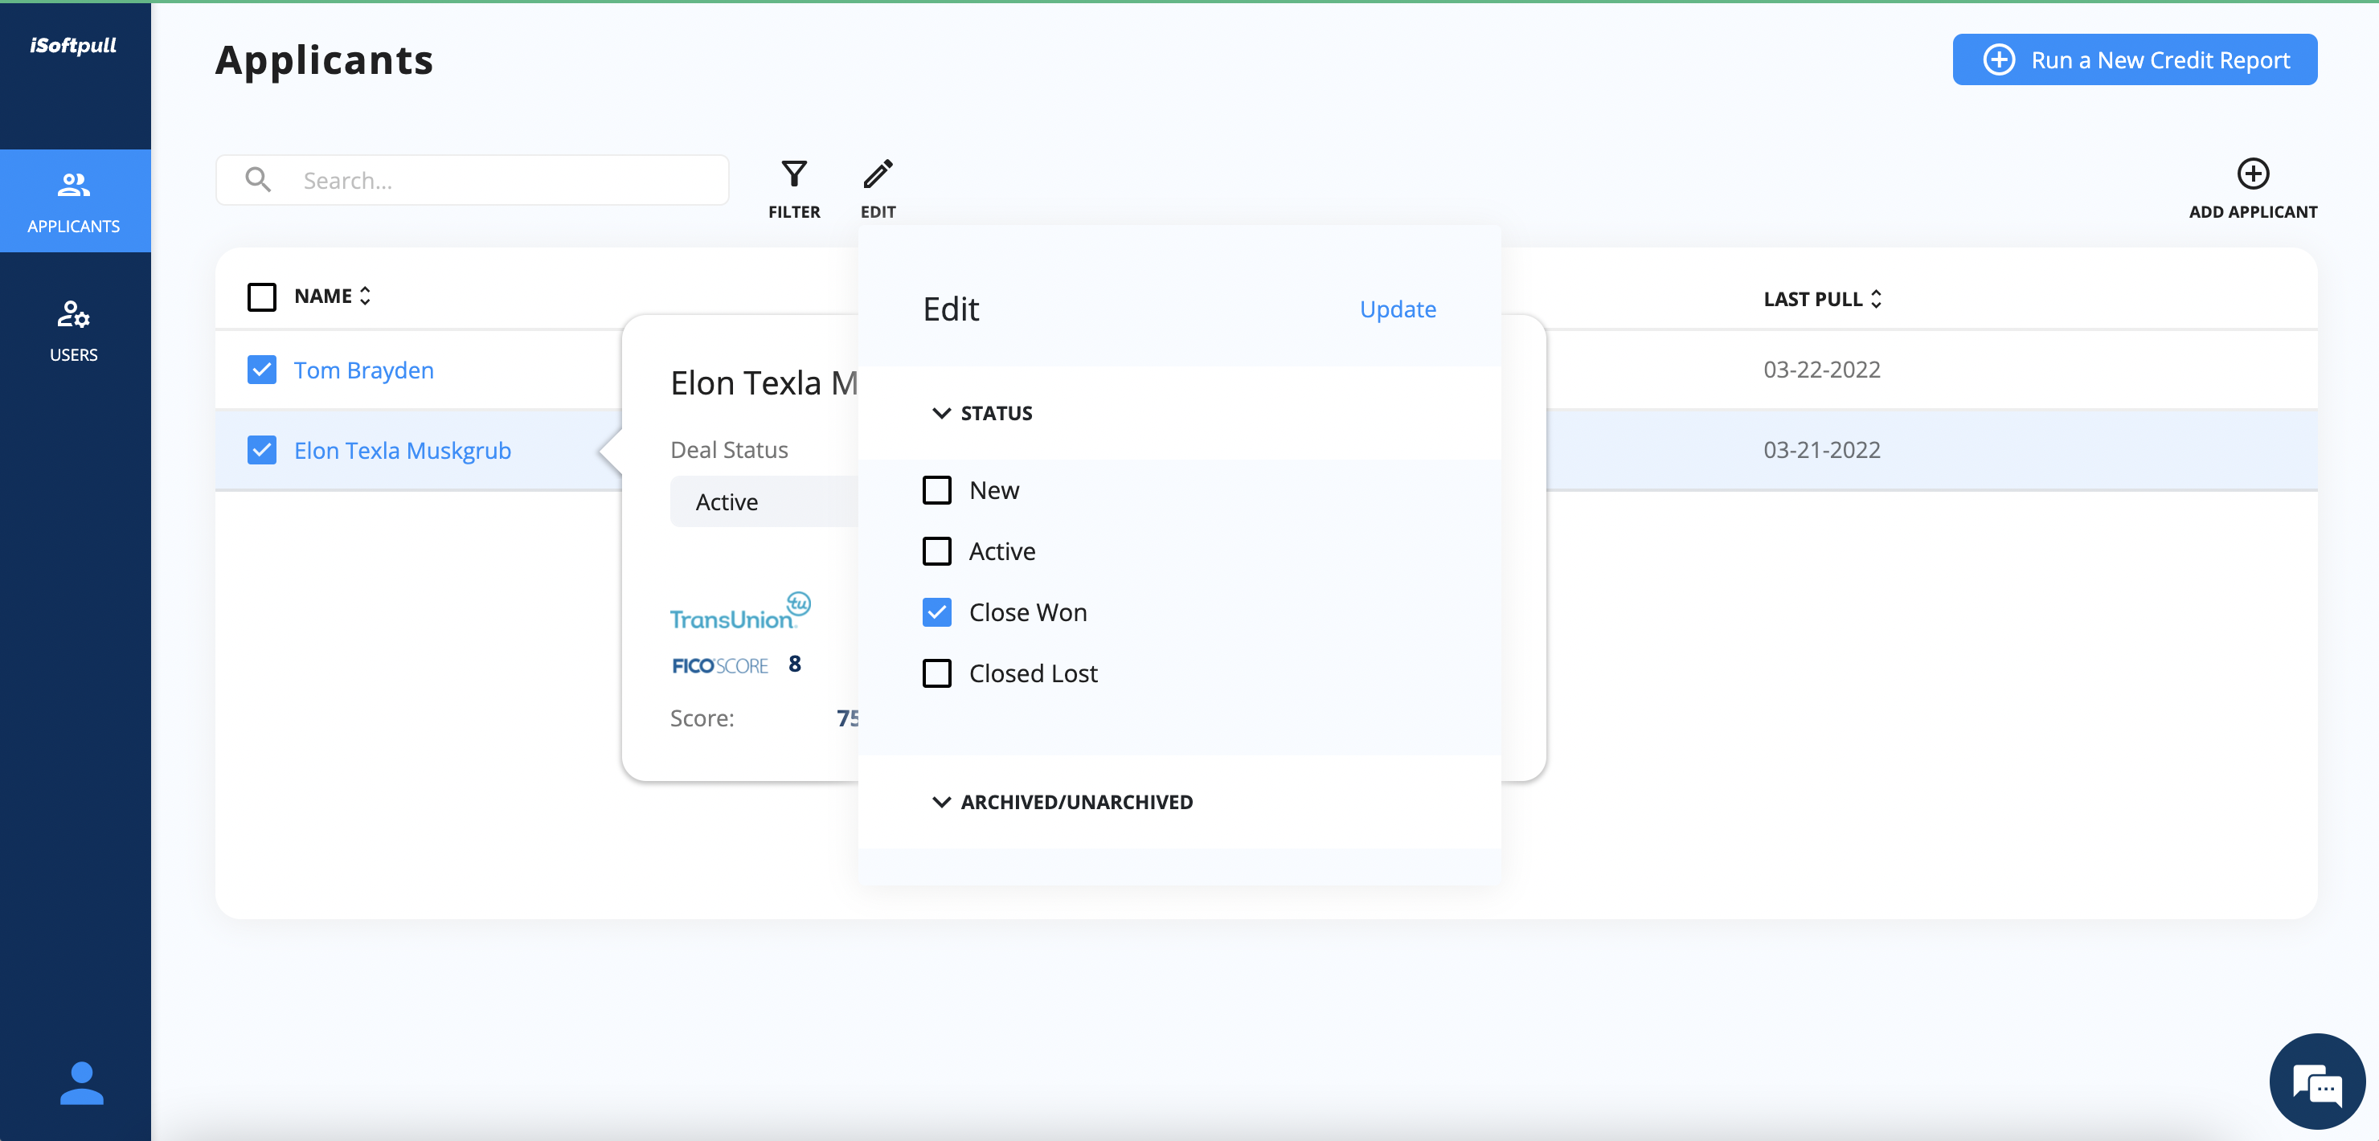The image size is (2379, 1141).
Task: Click the TransUnion logo
Action: click(739, 608)
